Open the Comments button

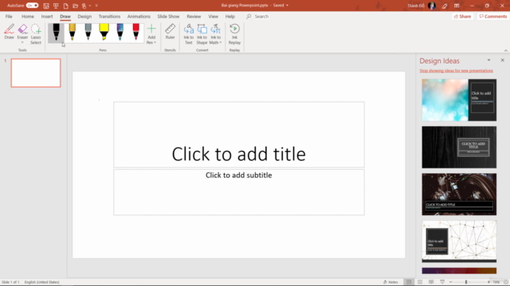(x=492, y=16)
